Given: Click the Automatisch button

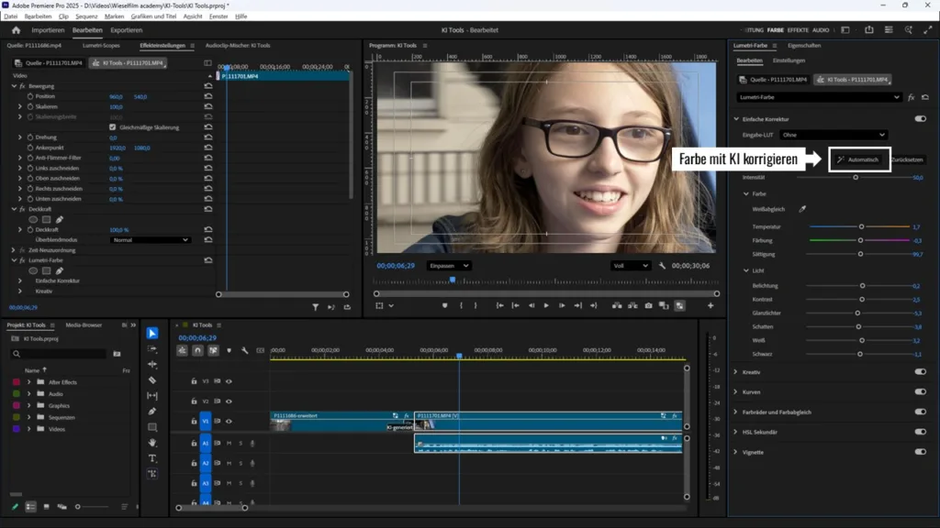Looking at the screenshot, I should 859,159.
